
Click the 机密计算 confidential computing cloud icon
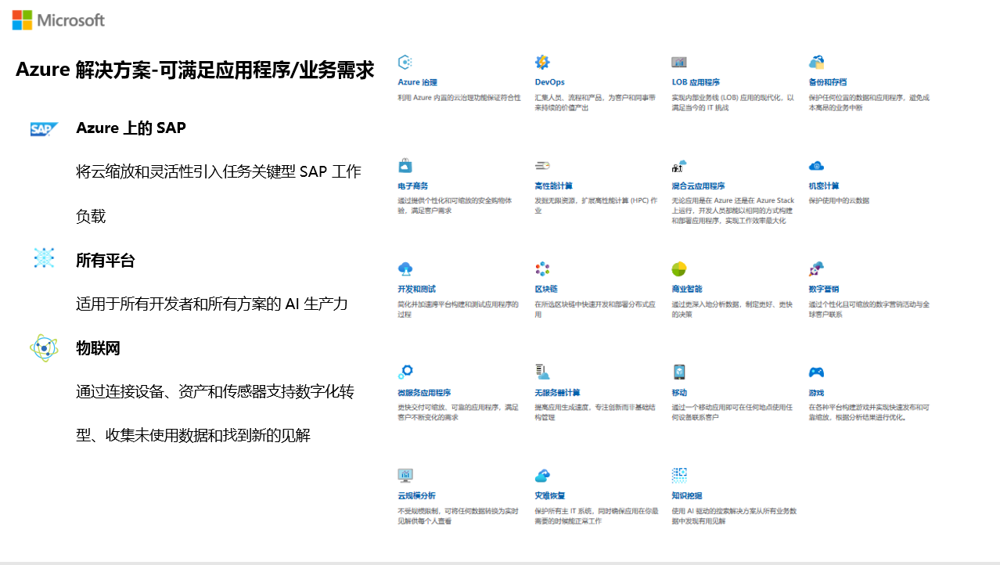point(817,165)
